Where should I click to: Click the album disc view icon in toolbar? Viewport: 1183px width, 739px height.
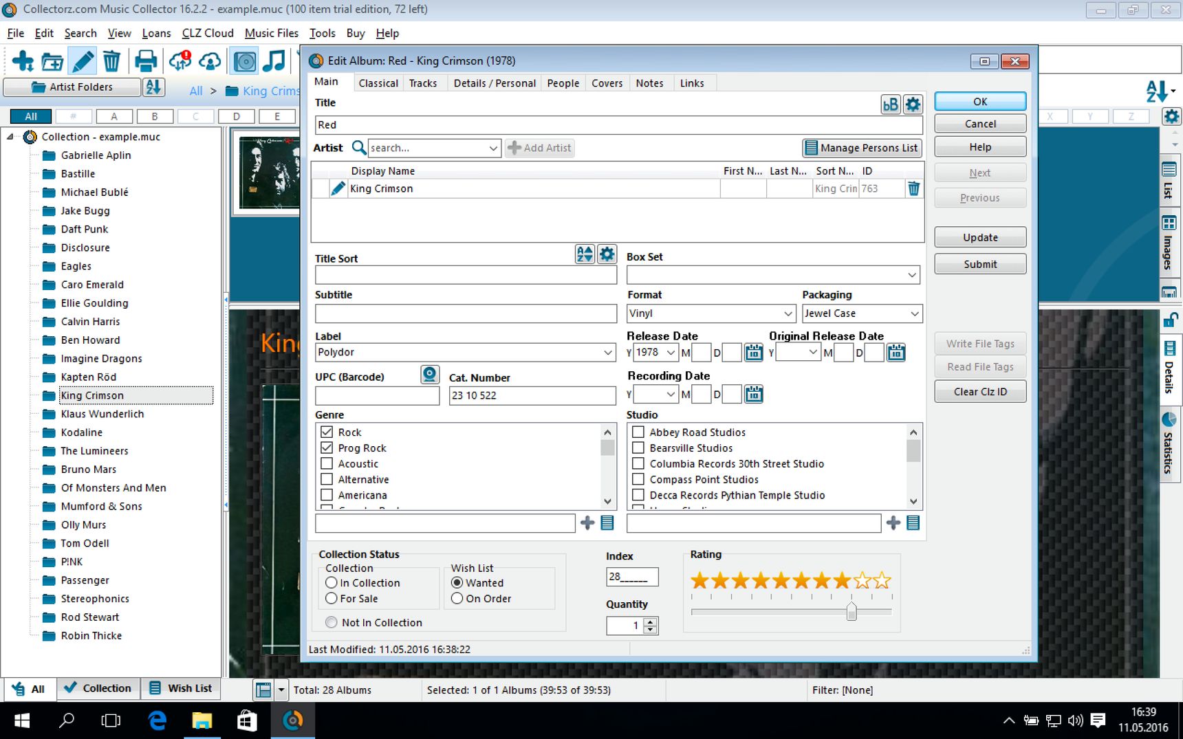click(245, 61)
